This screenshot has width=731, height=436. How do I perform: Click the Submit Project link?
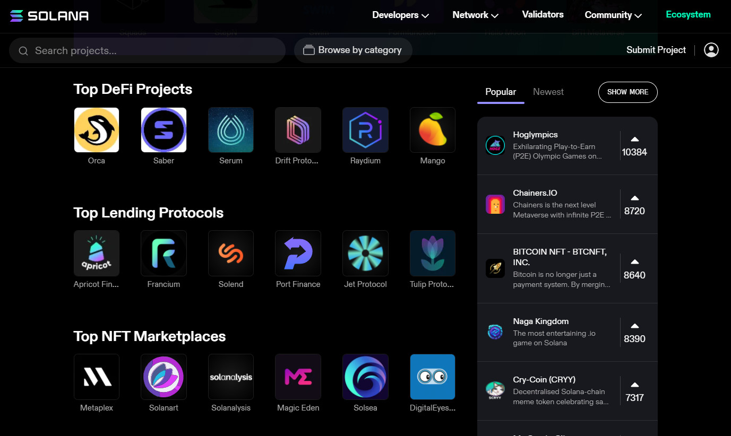(656, 50)
